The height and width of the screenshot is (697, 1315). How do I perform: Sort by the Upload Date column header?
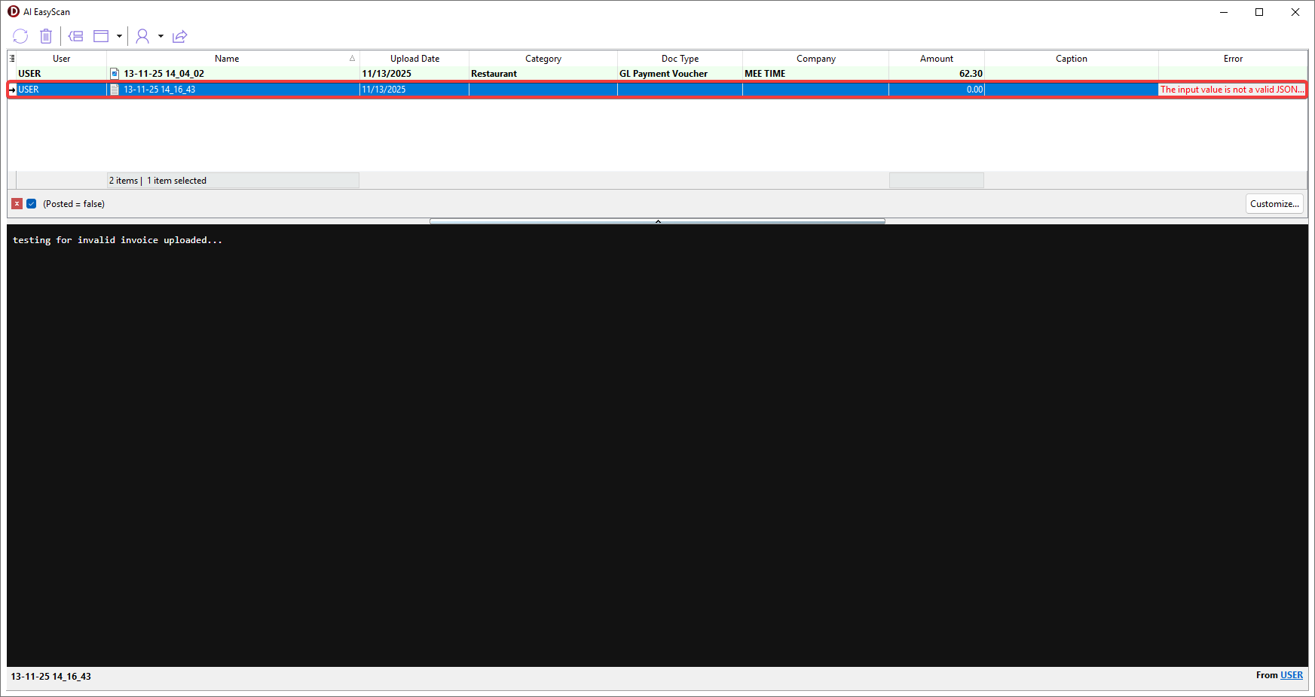coord(414,59)
